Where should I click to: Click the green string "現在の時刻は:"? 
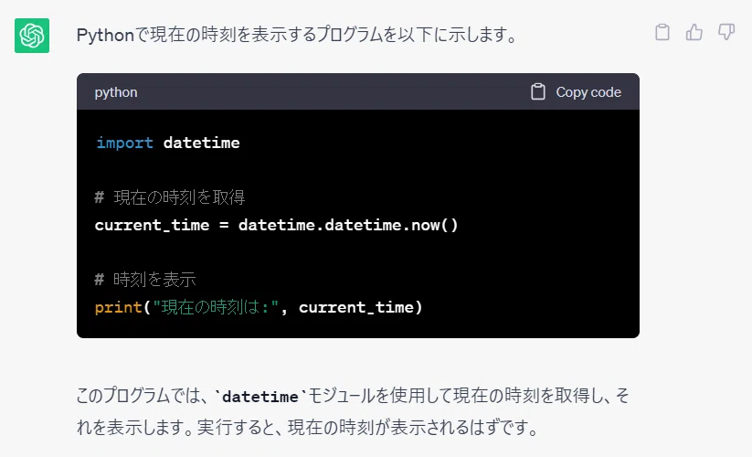216,307
